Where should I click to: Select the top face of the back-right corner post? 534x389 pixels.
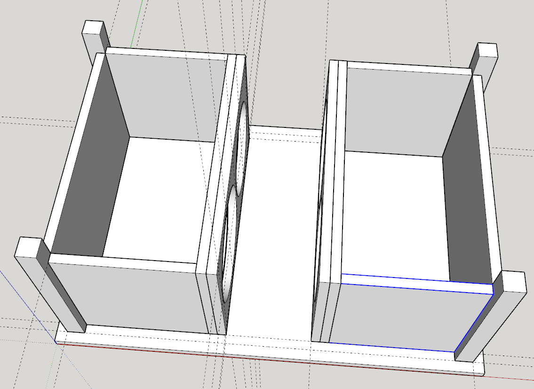[x=487, y=50]
